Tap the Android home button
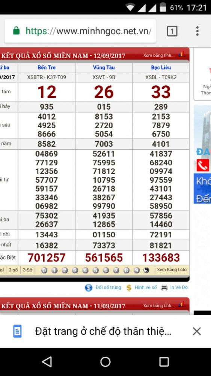This screenshot has height=376, width=211. (105, 362)
